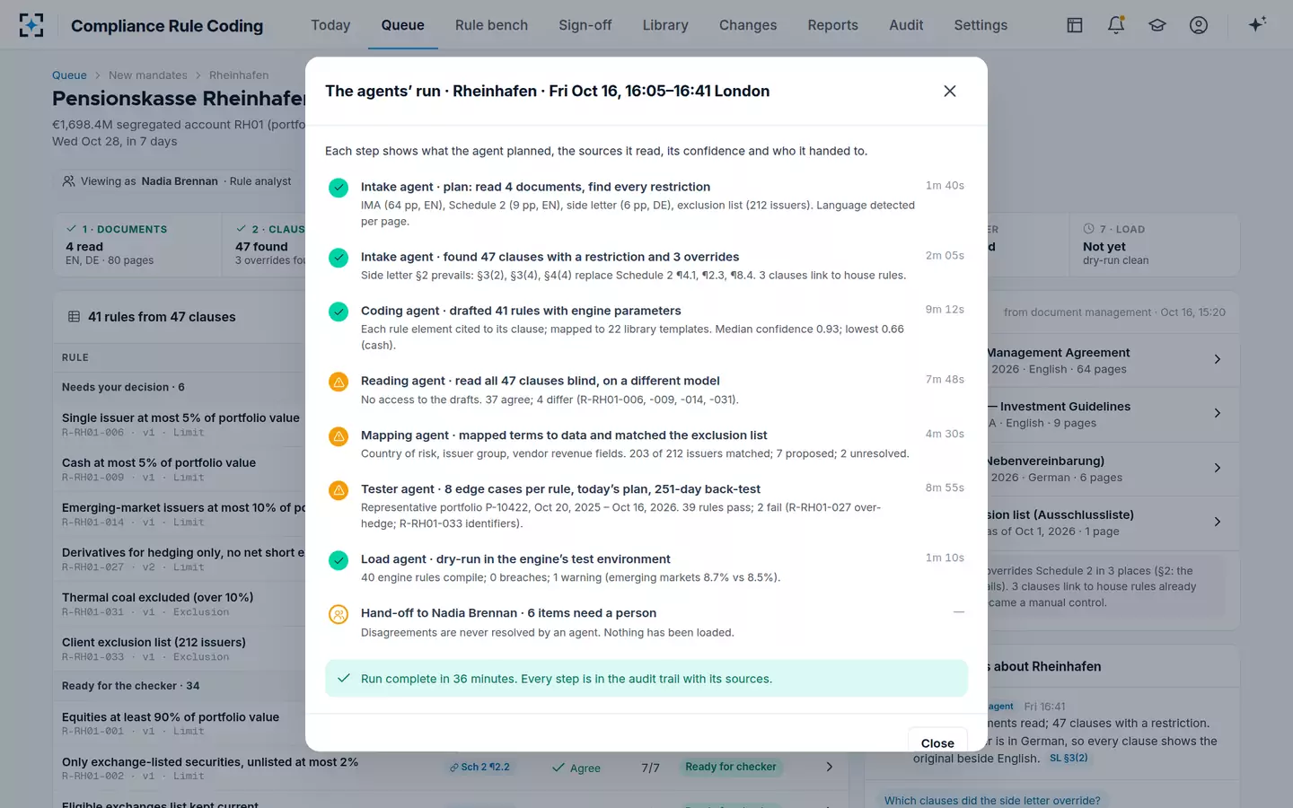The width and height of the screenshot is (1293, 808).
Task: Expand the Nebenvereinbarung document row chevron
Action: point(1218,468)
